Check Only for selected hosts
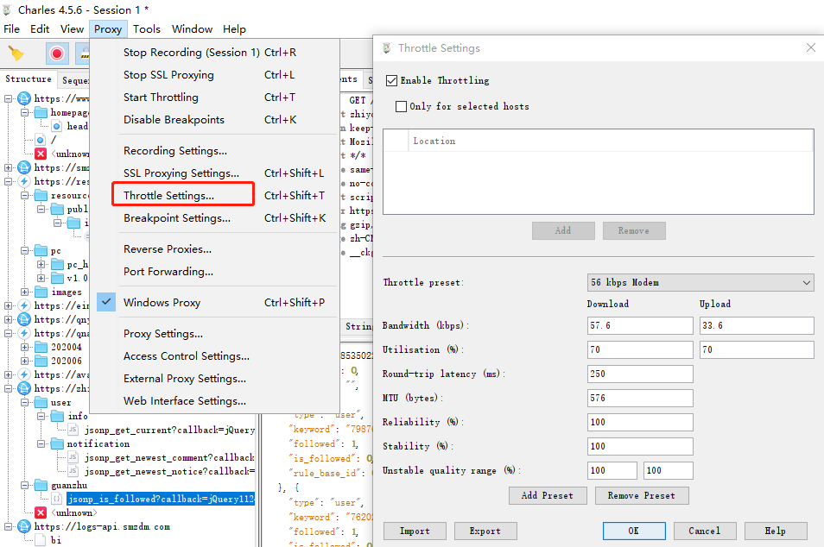The image size is (824, 547). (401, 106)
